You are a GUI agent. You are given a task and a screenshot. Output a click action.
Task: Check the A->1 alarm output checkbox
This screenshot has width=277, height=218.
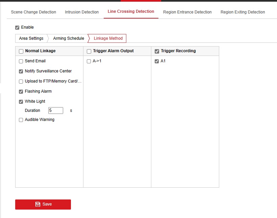(x=89, y=61)
